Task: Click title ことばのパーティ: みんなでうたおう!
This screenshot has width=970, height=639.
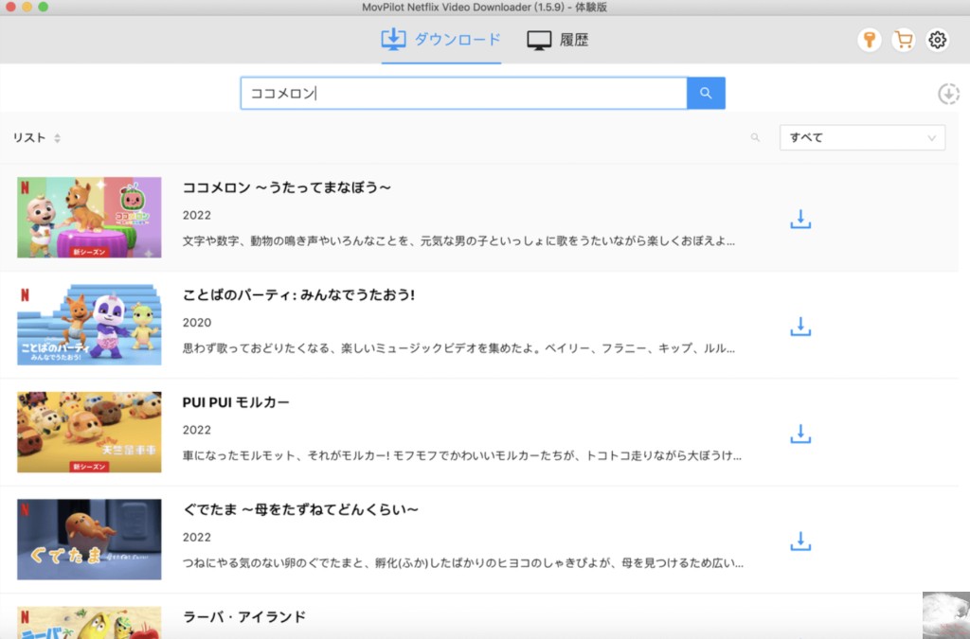Action: [x=298, y=294]
